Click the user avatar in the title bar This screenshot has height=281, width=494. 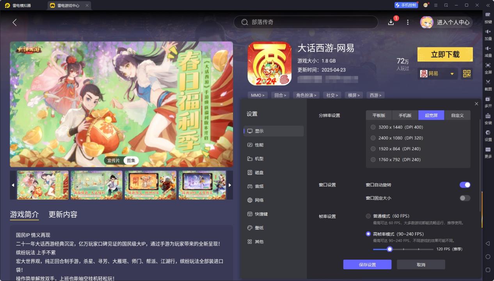426,5
